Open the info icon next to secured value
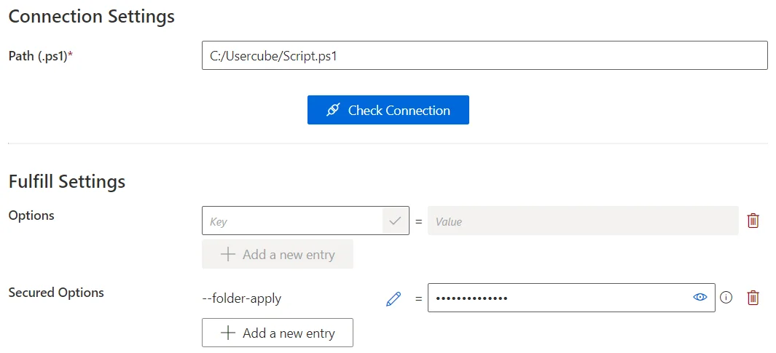This screenshot has height=353, width=776. 726,298
